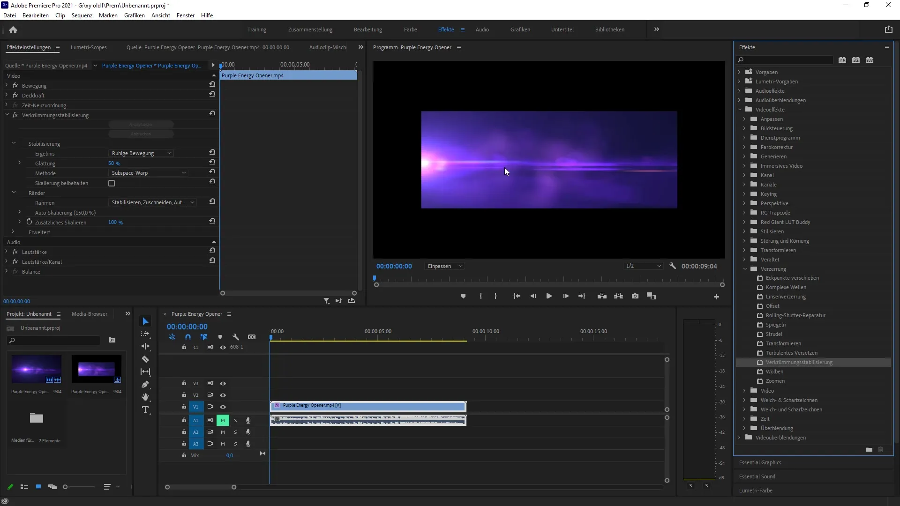Reset the Deckkraft effect

point(212,94)
